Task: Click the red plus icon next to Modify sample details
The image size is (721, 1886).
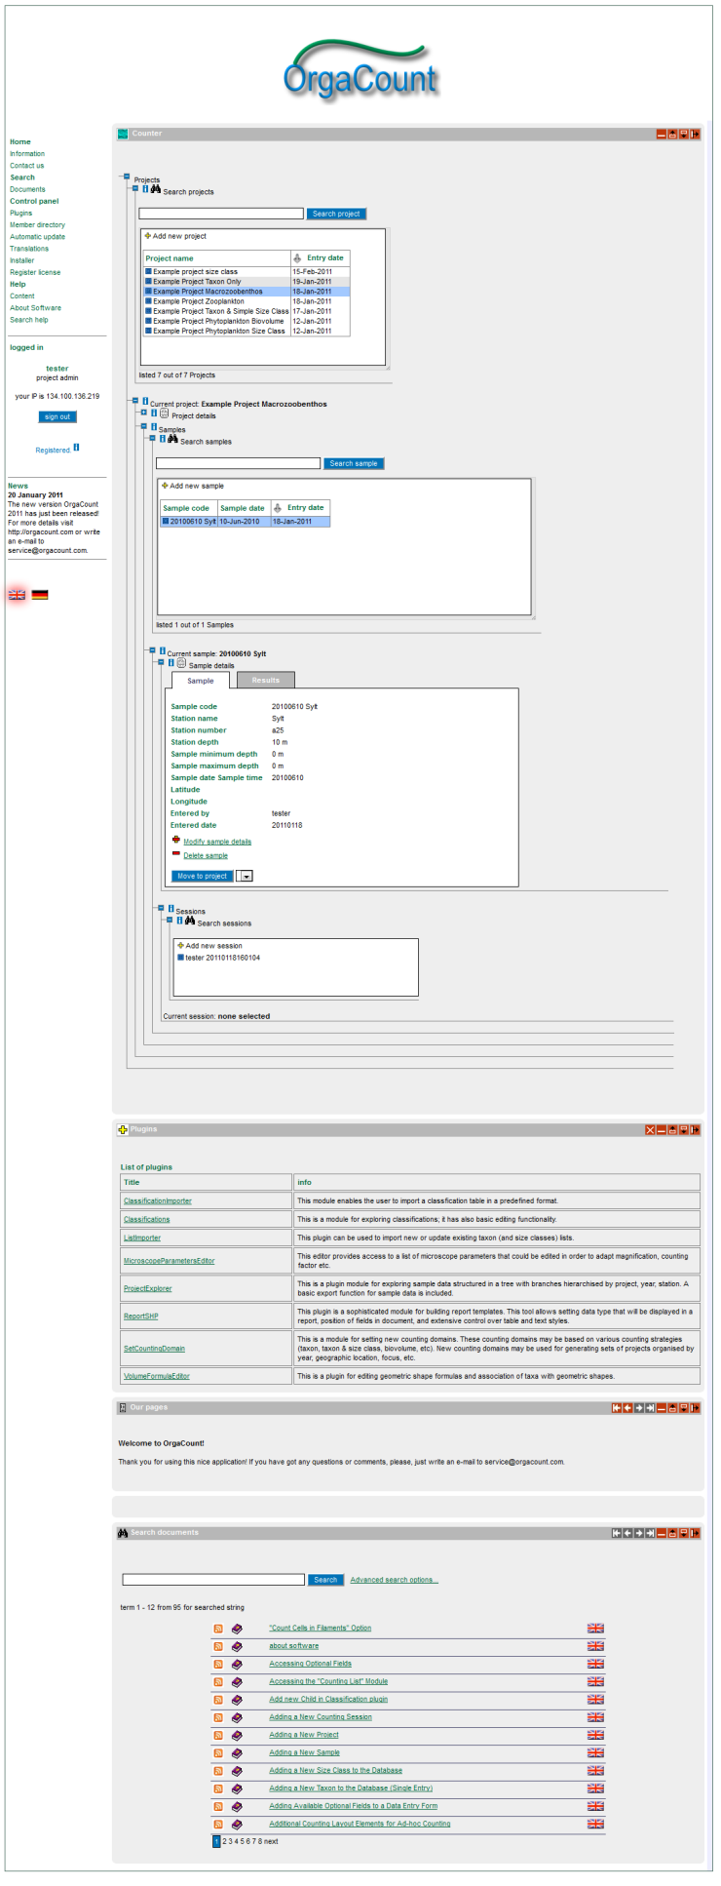Action: tap(176, 840)
